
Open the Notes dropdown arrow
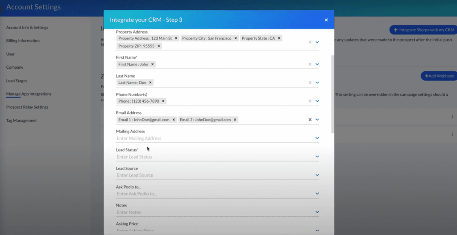pyautogui.click(x=317, y=212)
